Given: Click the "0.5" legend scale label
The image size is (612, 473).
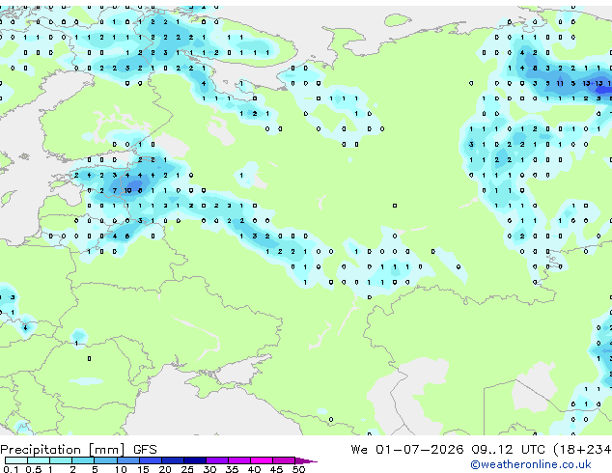Looking at the screenshot, I should (x=33, y=469).
